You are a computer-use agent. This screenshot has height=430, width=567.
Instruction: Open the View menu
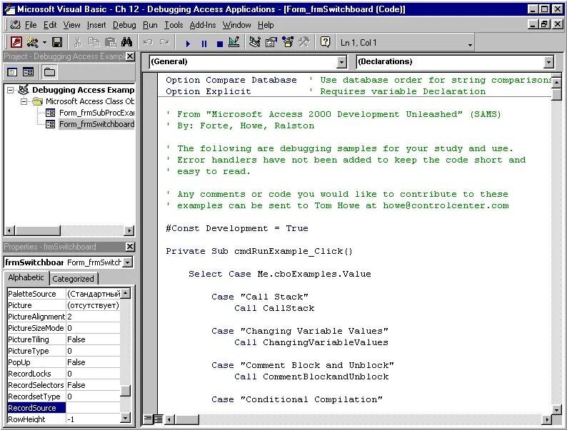71,25
